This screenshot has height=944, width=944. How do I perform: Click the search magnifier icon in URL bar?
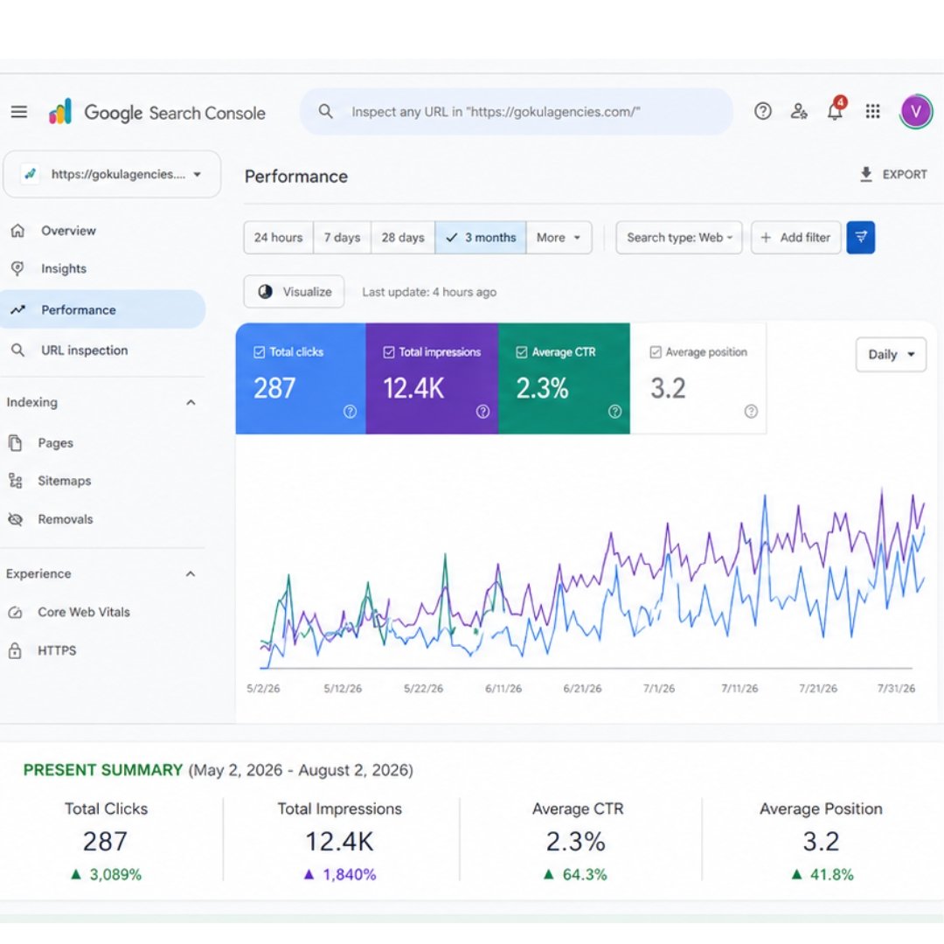coord(326,111)
